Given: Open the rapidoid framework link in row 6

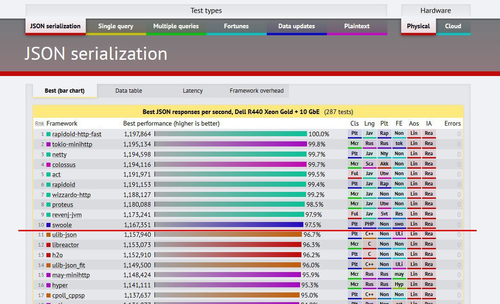Looking at the screenshot, I should point(64,185).
